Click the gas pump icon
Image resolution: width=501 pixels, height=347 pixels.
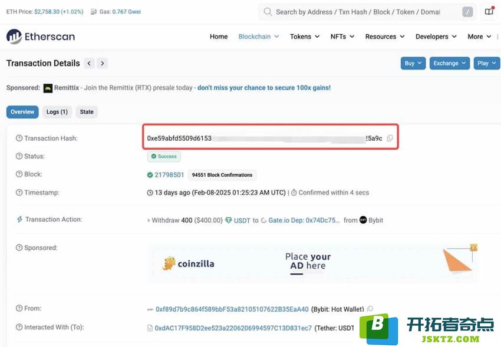(93, 12)
